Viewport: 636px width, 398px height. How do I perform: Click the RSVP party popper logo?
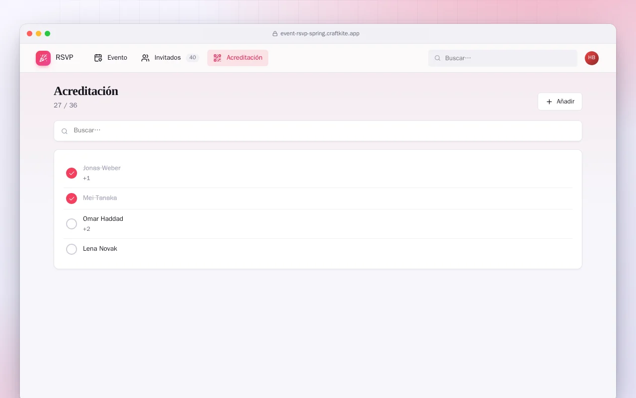coord(43,58)
